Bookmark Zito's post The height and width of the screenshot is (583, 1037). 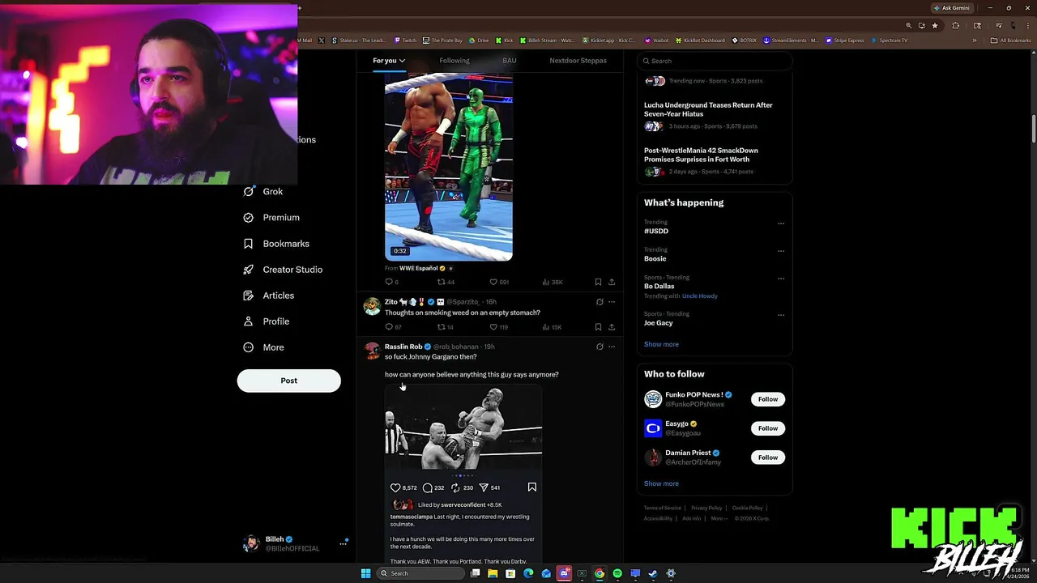click(x=598, y=327)
